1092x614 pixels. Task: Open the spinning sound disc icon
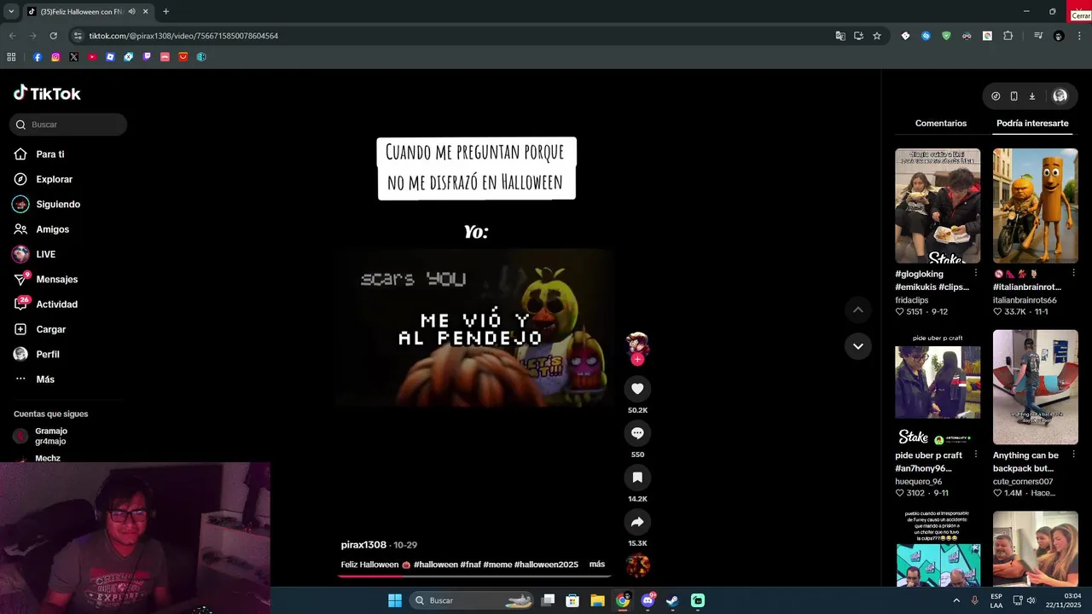pyautogui.click(x=637, y=565)
